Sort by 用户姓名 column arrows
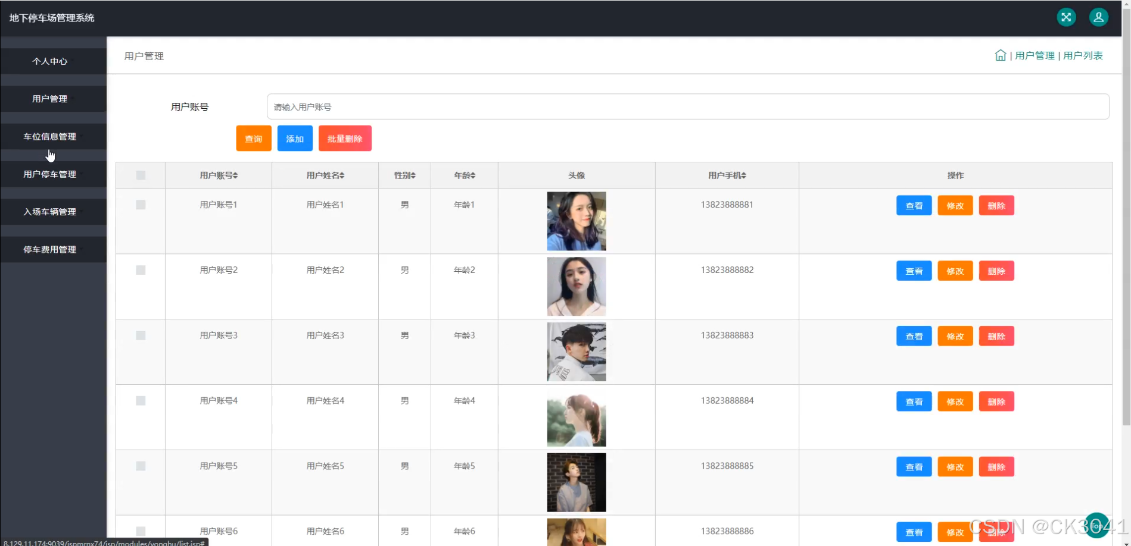 coord(342,175)
